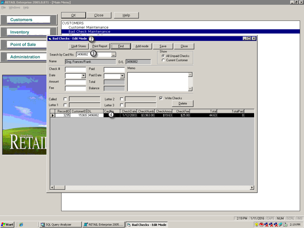Click the CheckFee column header
The height and width of the screenshot is (228, 304).
(181, 111)
